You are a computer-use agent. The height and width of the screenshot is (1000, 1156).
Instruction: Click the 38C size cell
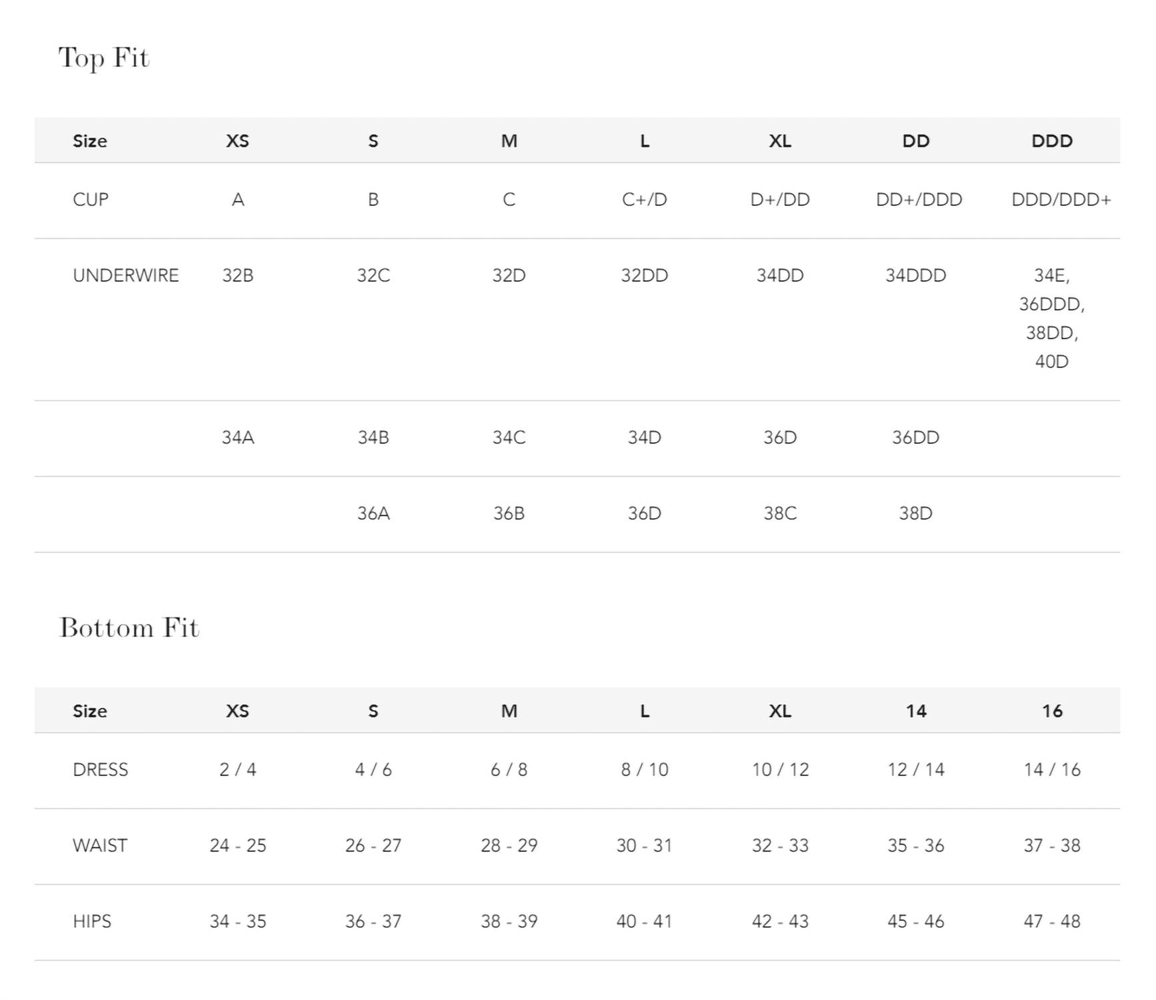click(780, 514)
